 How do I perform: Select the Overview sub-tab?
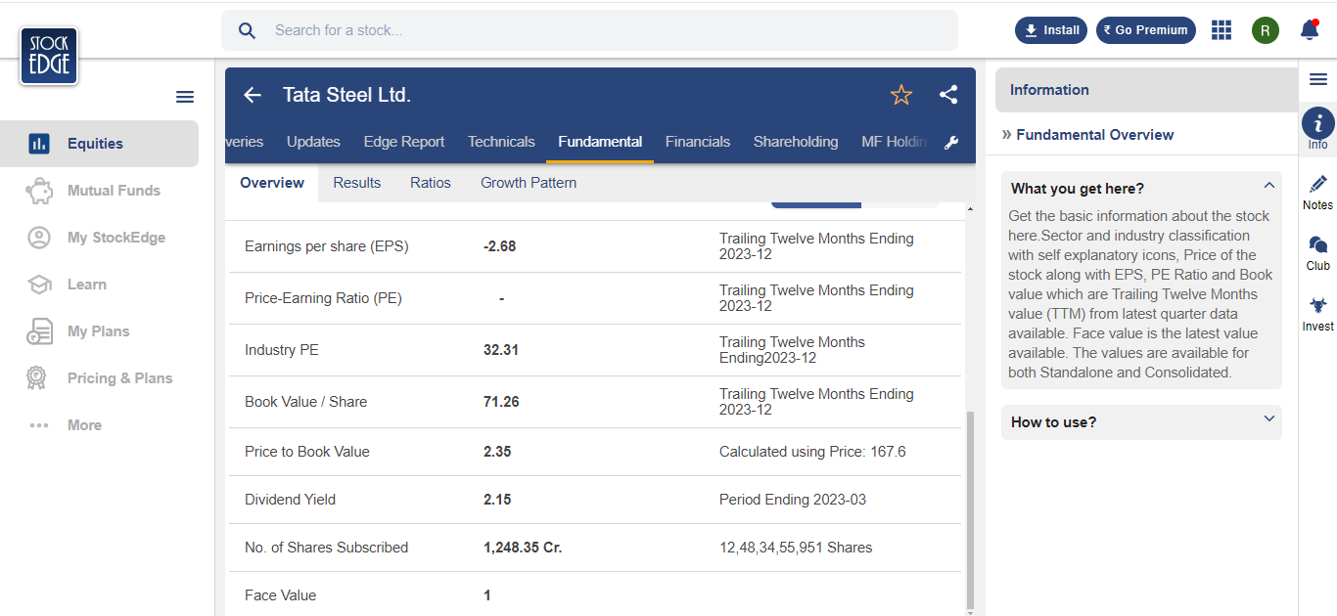272,183
